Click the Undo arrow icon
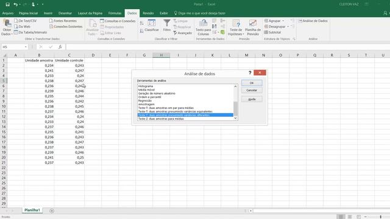This screenshot has width=390, height=219. pos(15,4)
